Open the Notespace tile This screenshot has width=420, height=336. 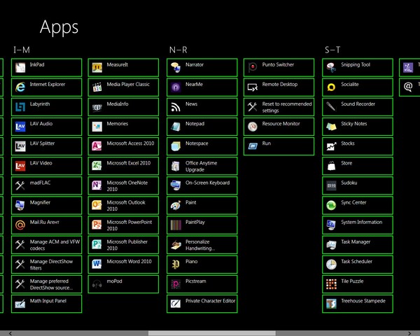[x=202, y=146]
